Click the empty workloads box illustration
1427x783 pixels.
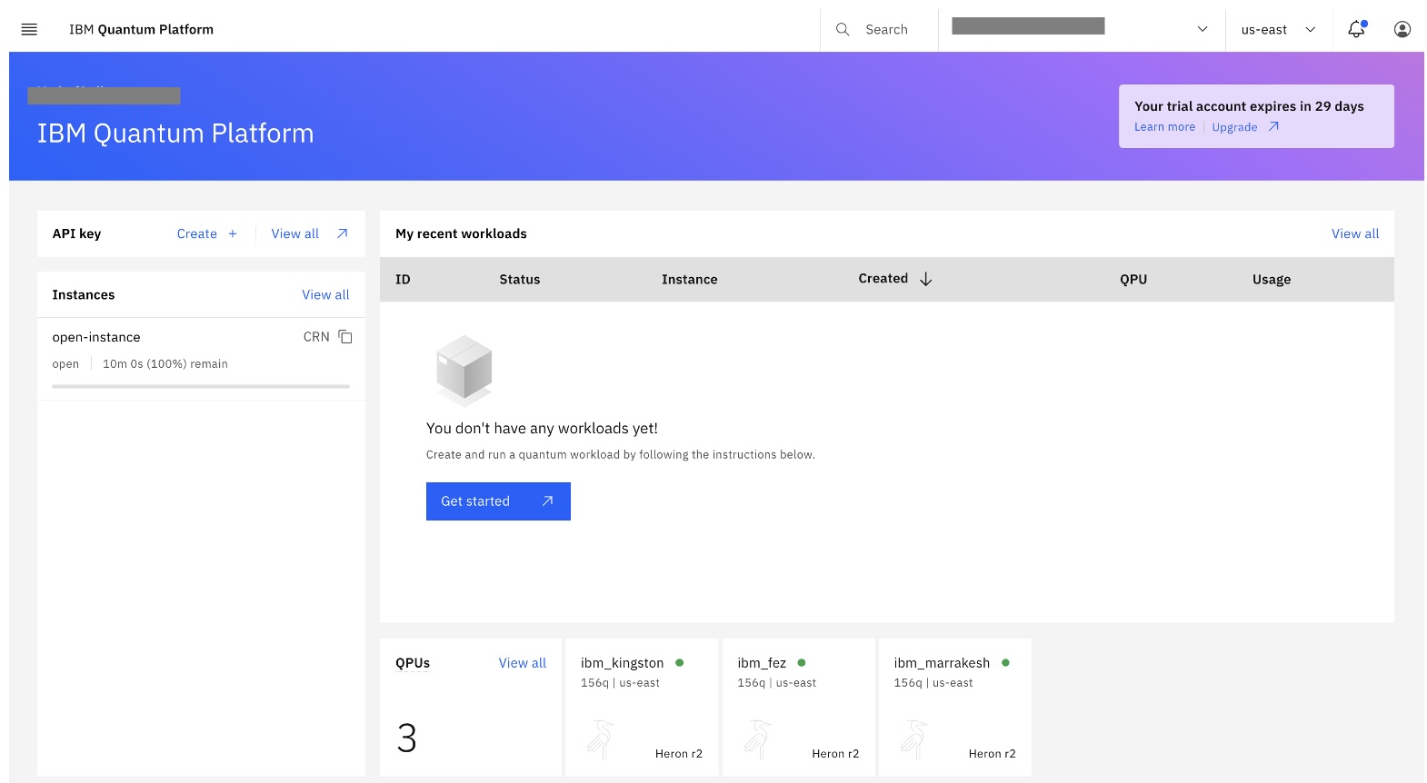[464, 371]
